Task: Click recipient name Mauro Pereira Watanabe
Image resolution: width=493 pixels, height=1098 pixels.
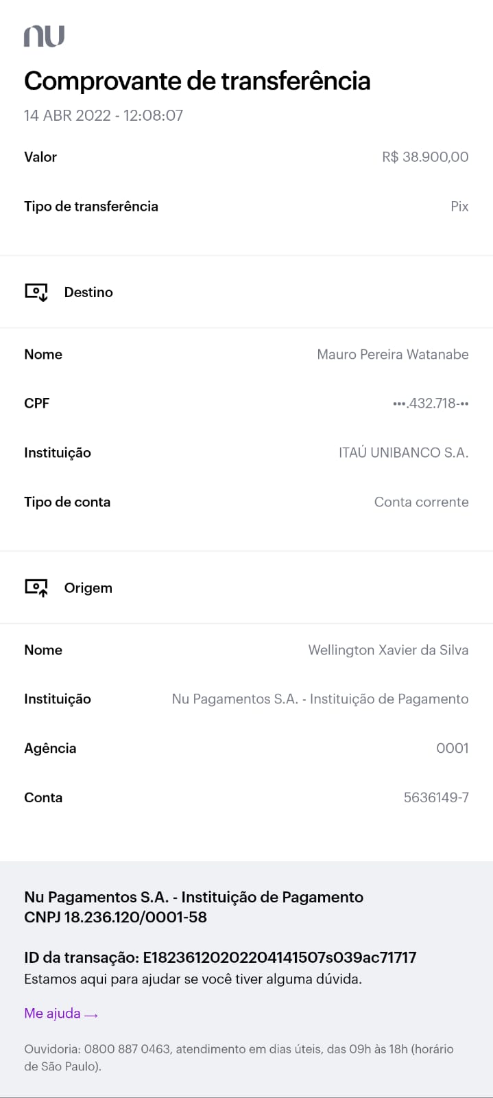Action: (392, 355)
